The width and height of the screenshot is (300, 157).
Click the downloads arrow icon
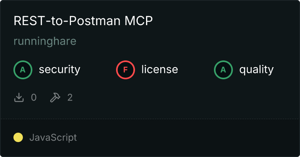(19, 97)
